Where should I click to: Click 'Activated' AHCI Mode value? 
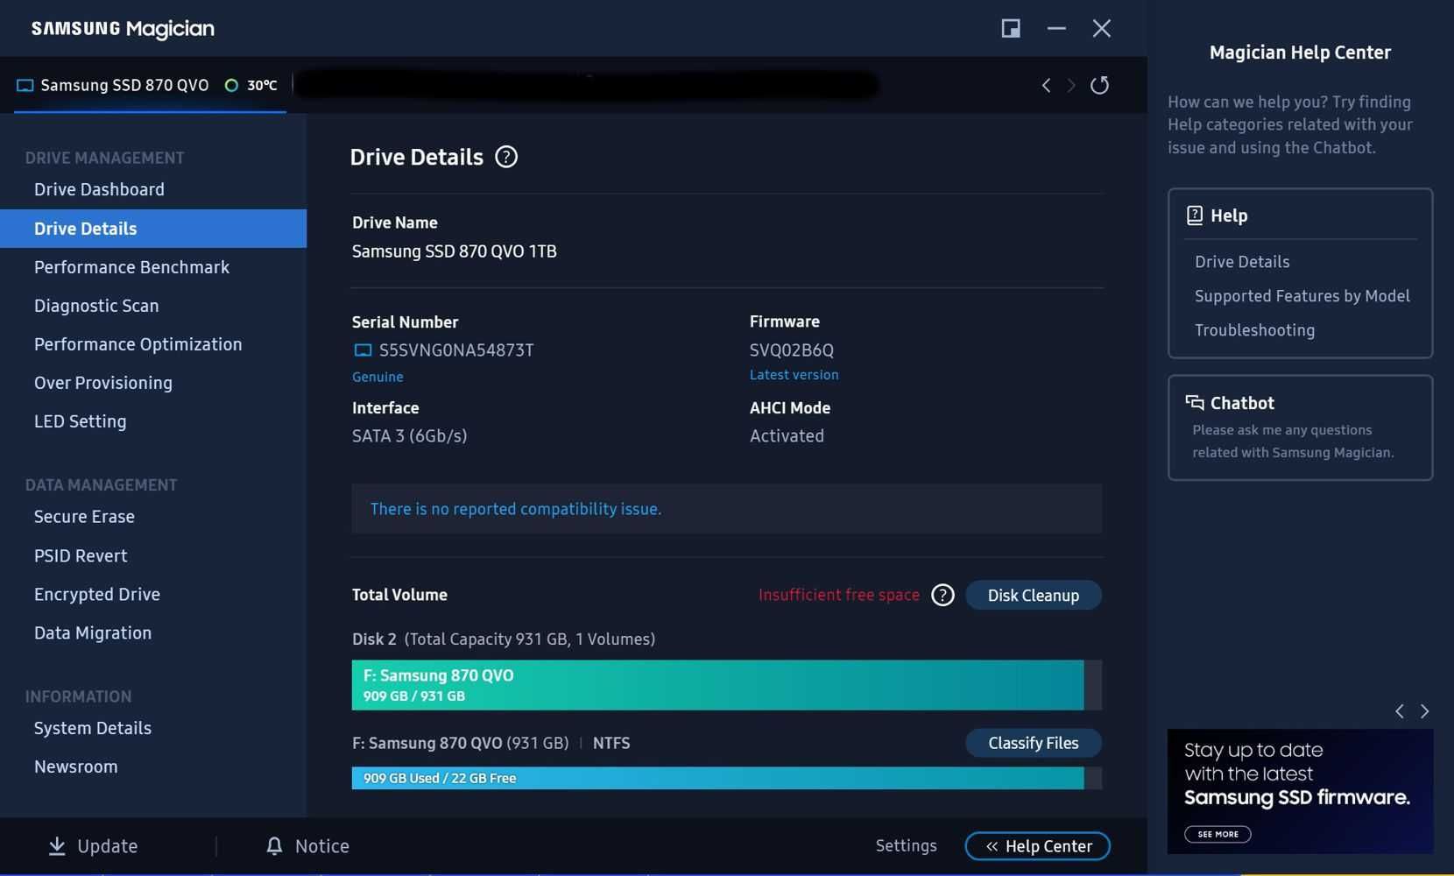point(787,436)
